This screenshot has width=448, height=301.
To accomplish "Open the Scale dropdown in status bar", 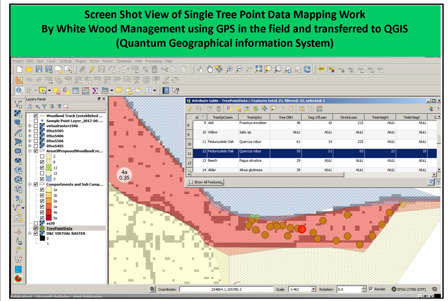I will [x=313, y=289].
